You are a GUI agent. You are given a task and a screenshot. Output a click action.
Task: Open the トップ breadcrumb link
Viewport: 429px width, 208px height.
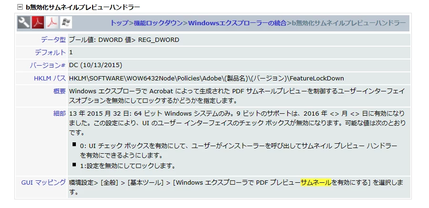119,23
